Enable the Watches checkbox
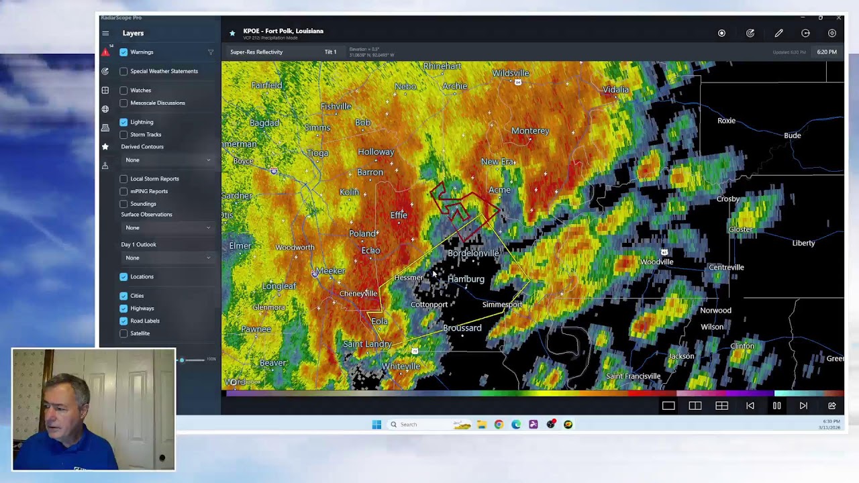 pyautogui.click(x=123, y=90)
